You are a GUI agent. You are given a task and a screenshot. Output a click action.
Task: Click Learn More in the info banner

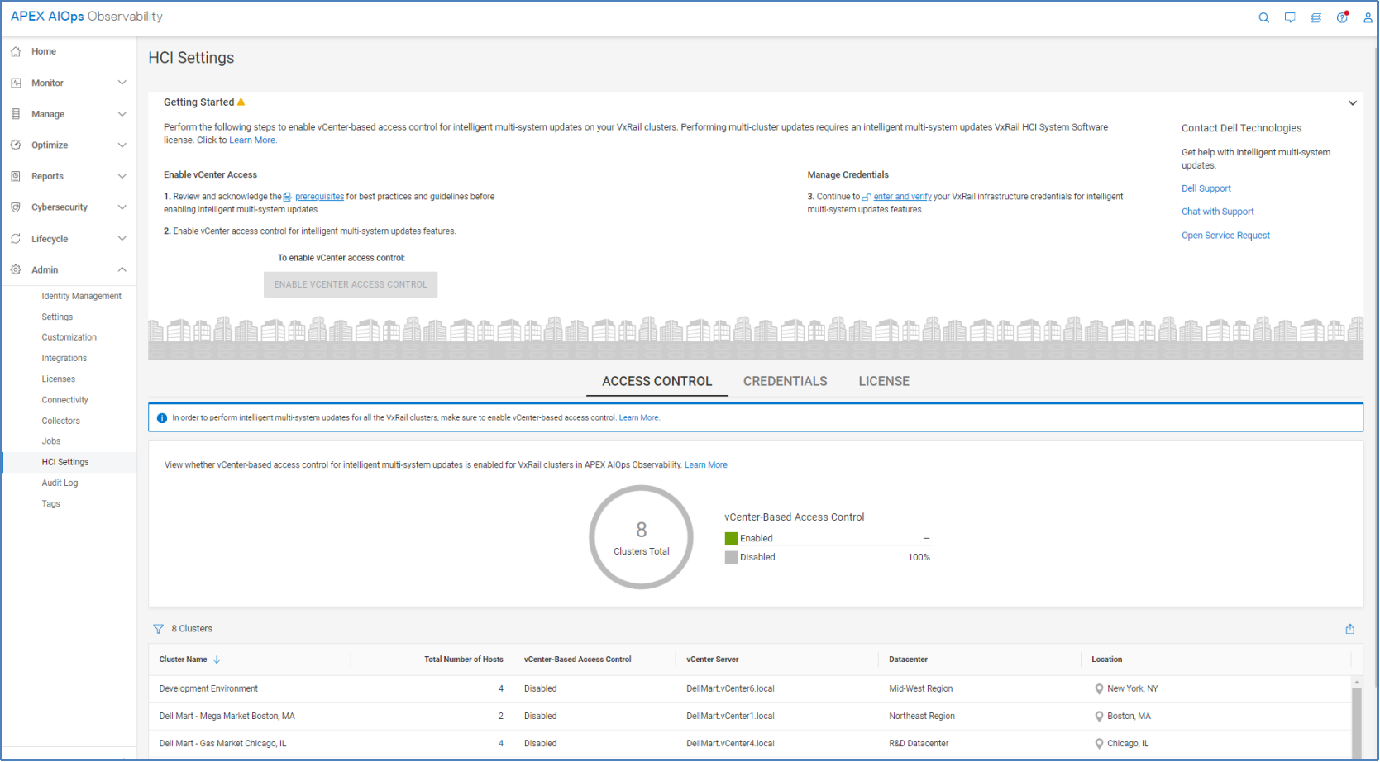639,418
